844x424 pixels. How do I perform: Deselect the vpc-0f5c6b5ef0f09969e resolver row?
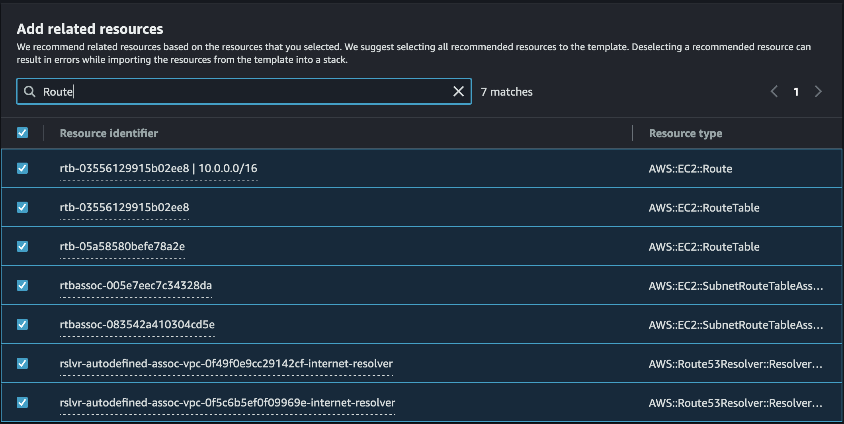(22, 403)
